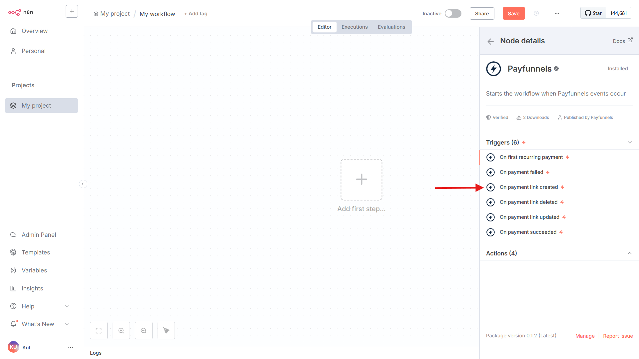Click the GitHub star count 144,681
Screen dimensions: 639x359
618,13
